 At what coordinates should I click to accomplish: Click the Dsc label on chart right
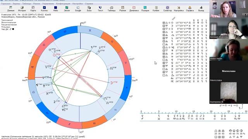[x=134, y=80]
